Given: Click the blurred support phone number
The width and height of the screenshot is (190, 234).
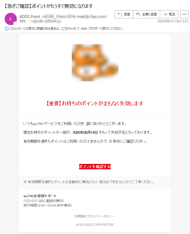Looking at the screenshot, I should click(33, 201).
